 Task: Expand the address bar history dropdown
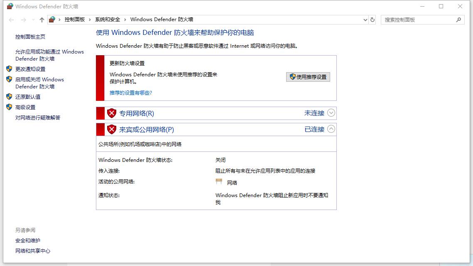pos(365,20)
